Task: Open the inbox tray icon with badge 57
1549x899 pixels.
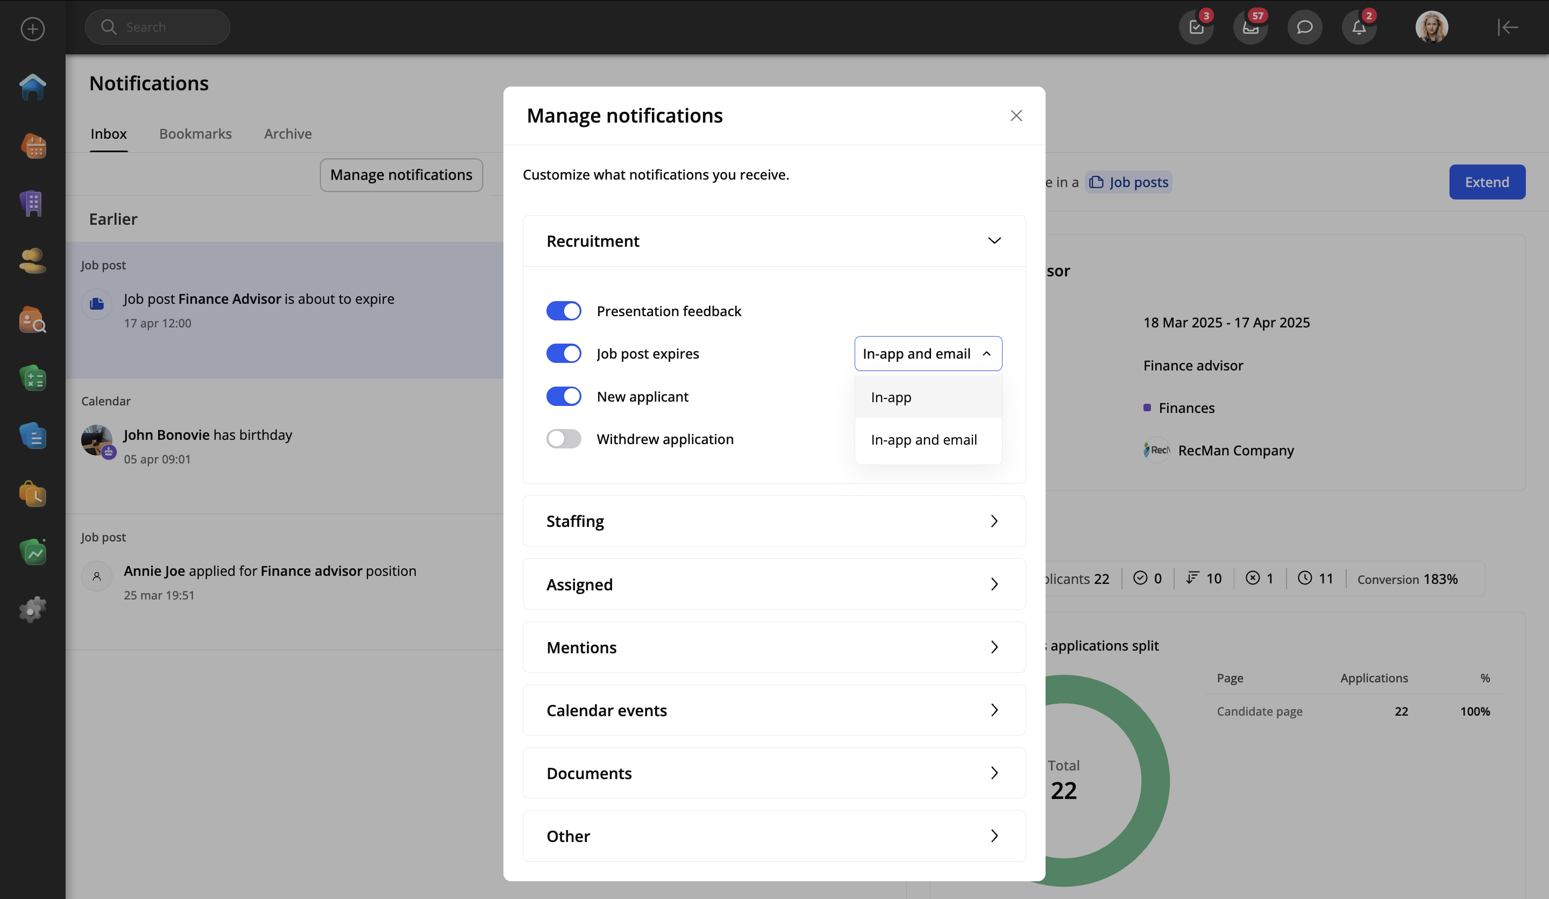Action: (1250, 27)
